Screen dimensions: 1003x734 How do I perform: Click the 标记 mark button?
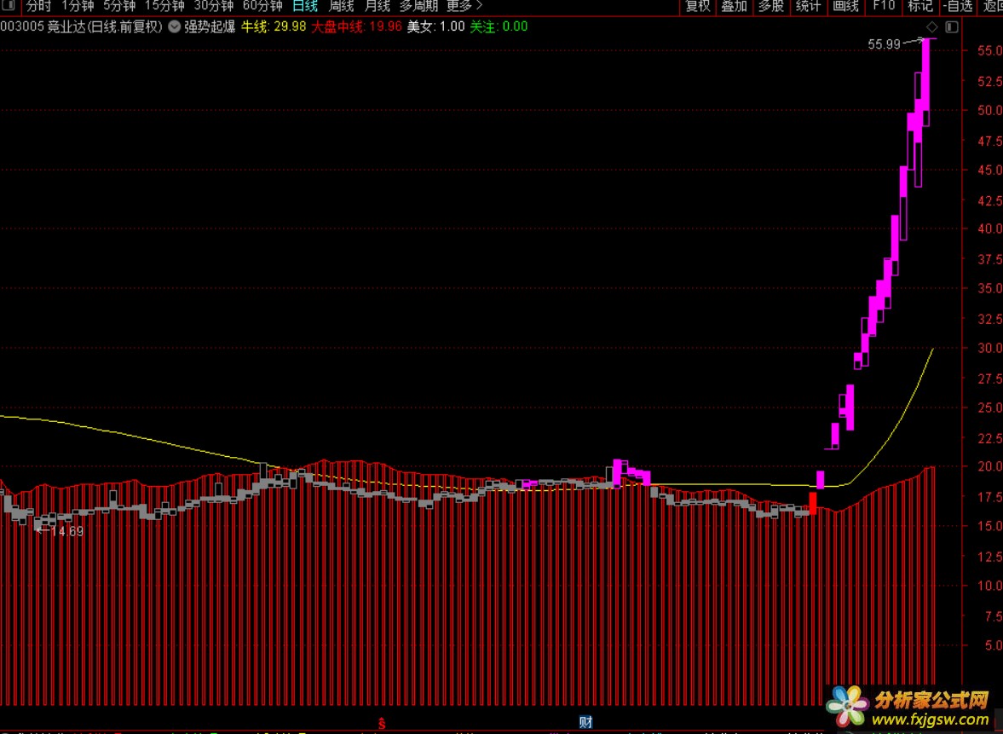tap(920, 6)
